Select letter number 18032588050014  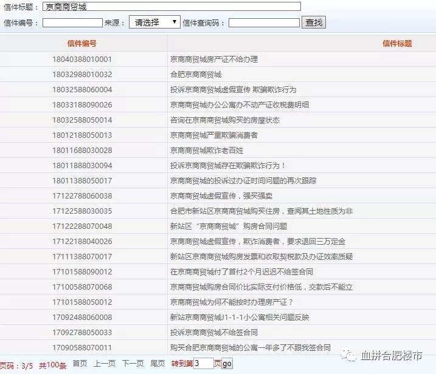[x=82, y=120]
